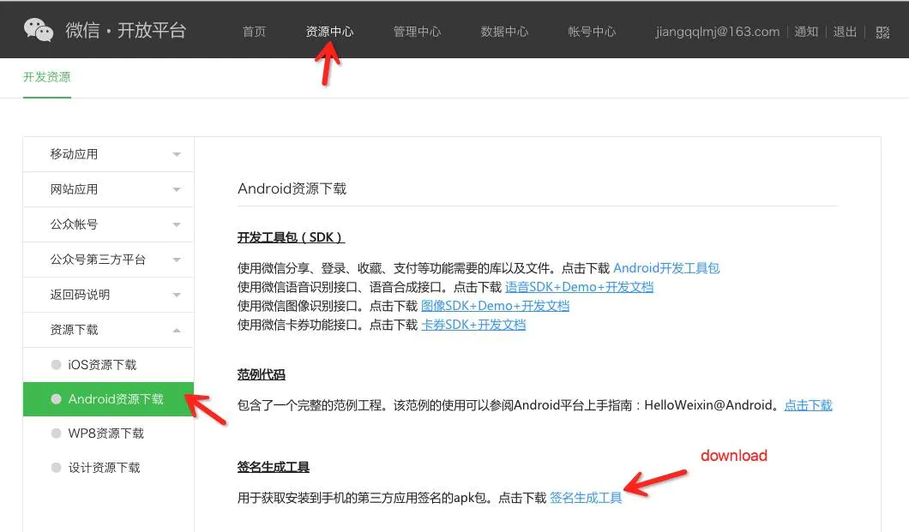Expand 网站应用 sidebar arrow

pyautogui.click(x=177, y=190)
